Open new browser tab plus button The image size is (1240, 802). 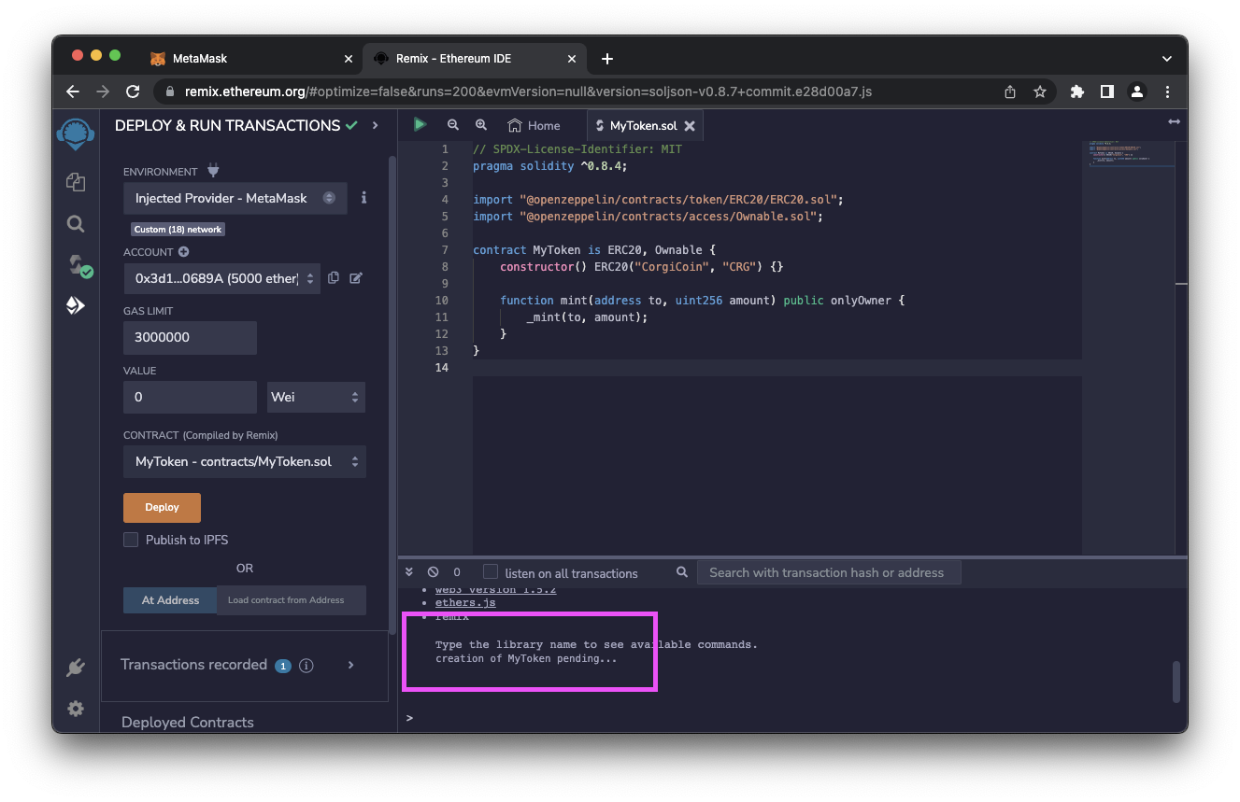607,58
